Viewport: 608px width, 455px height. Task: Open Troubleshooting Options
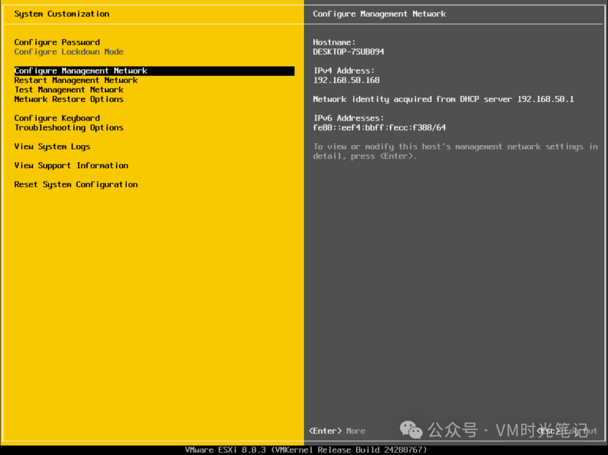[x=69, y=128]
